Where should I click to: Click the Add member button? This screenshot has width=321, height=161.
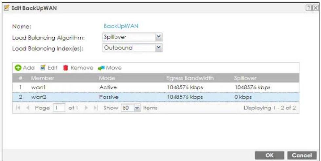pos(25,68)
